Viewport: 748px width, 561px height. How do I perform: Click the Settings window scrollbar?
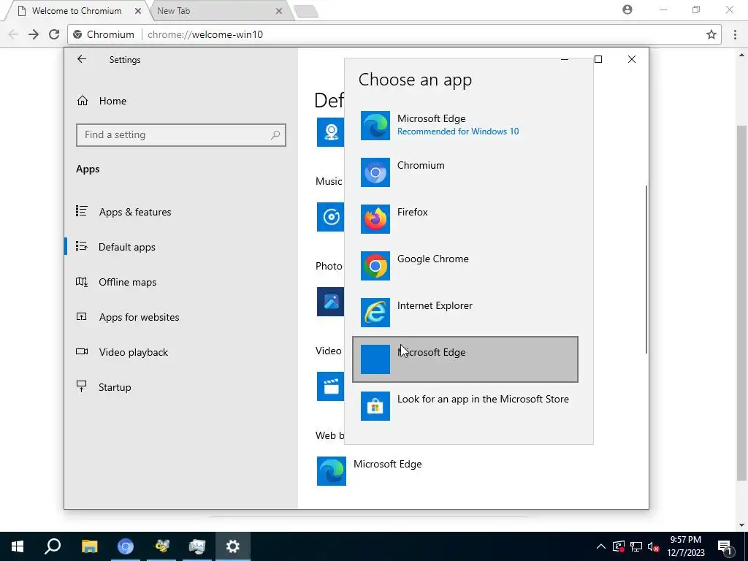tap(646, 270)
